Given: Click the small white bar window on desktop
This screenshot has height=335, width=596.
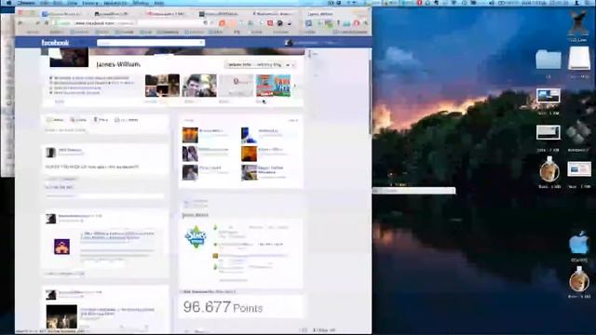Looking at the screenshot, I should tap(413, 190).
